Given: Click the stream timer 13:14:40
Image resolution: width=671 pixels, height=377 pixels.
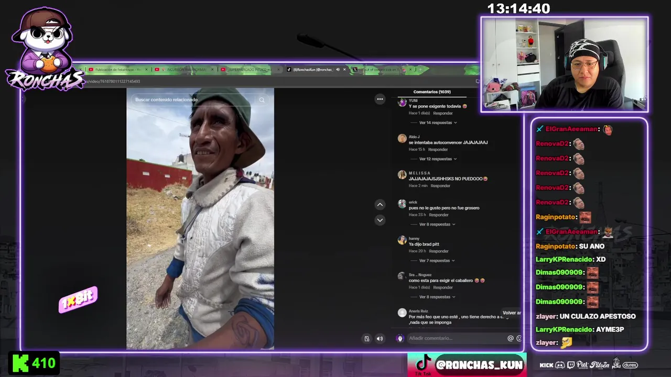Looking at the screenshot, I should tap(518, 9).
